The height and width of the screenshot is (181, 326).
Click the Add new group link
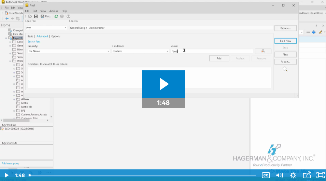click(x=10, y=164)
